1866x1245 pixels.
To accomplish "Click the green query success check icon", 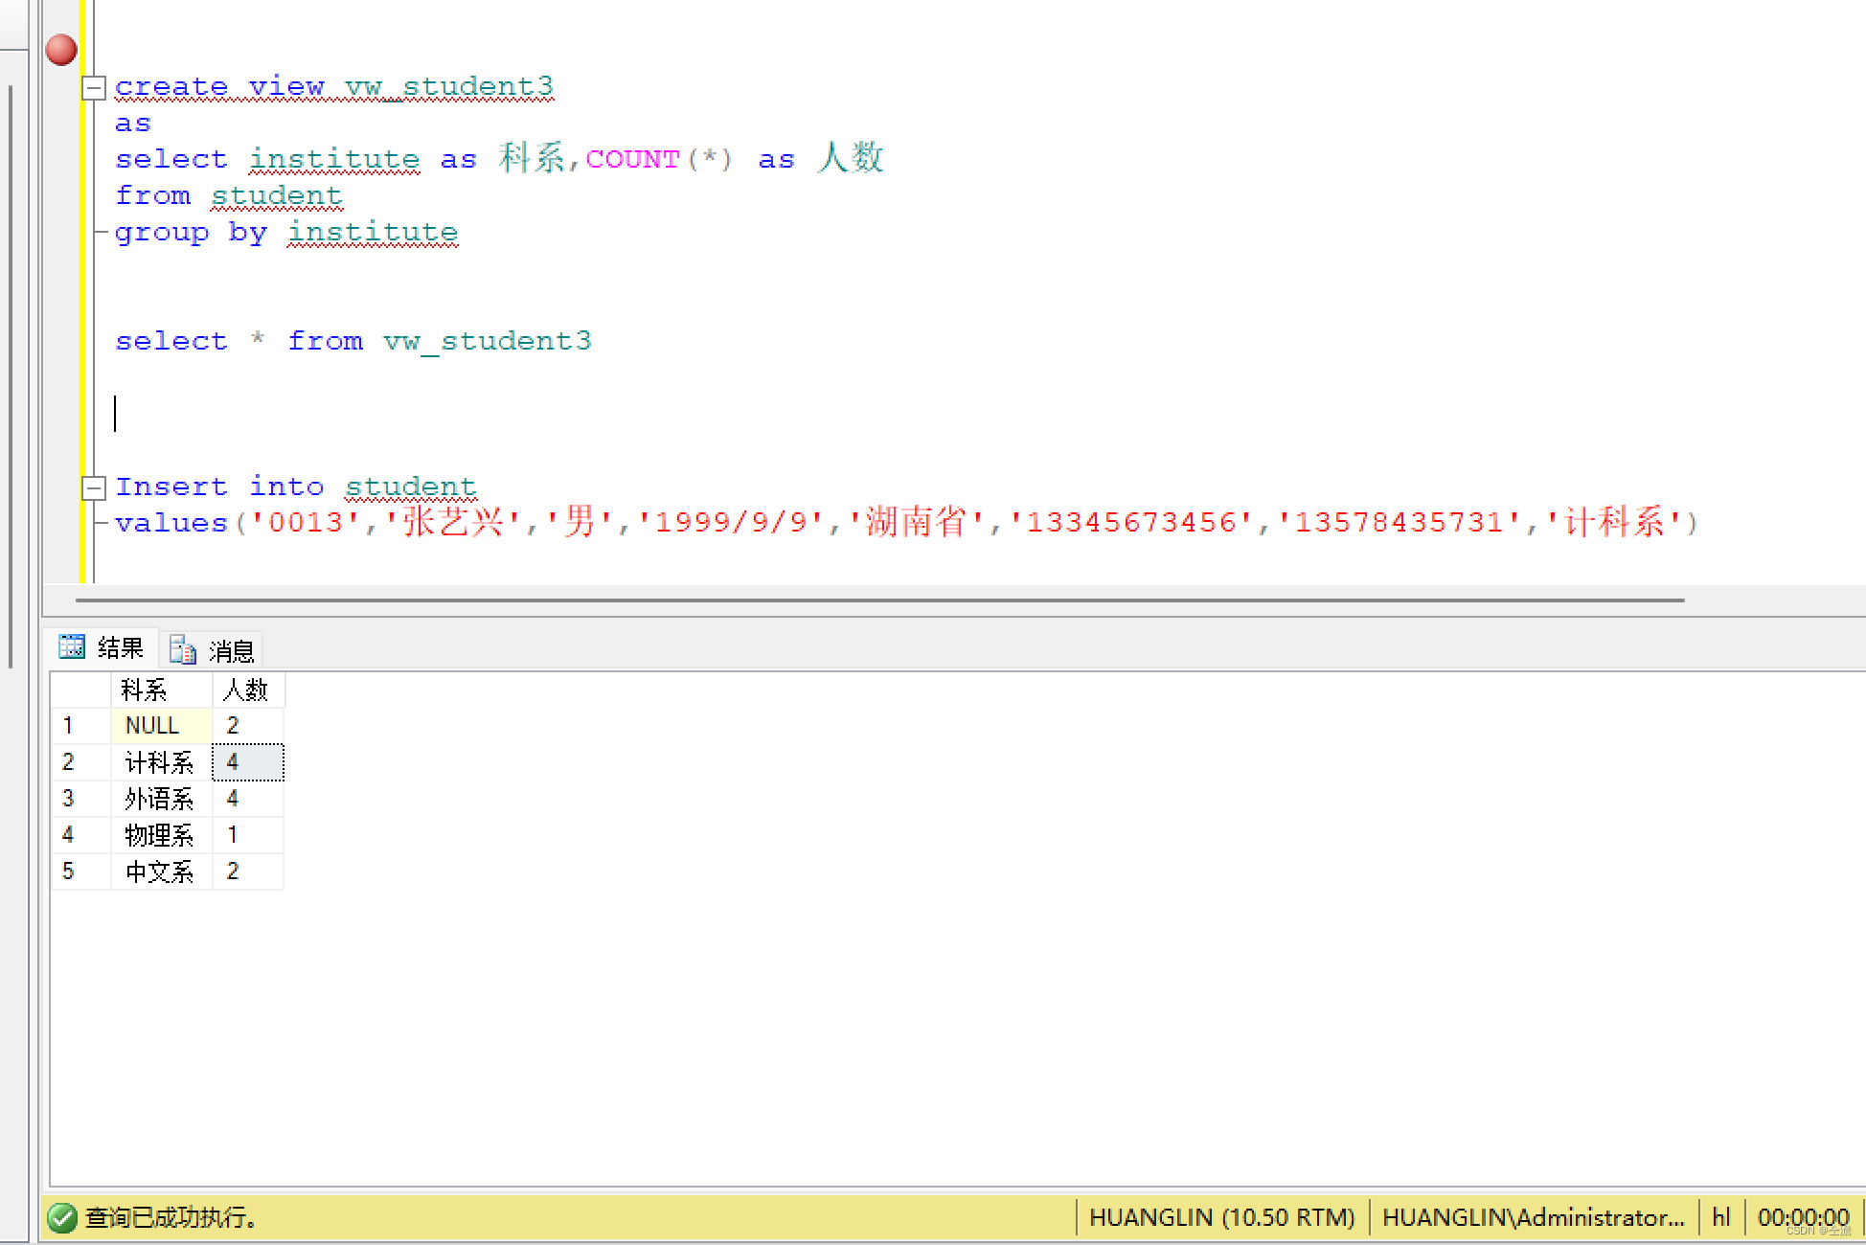I will pos(62,1217).
